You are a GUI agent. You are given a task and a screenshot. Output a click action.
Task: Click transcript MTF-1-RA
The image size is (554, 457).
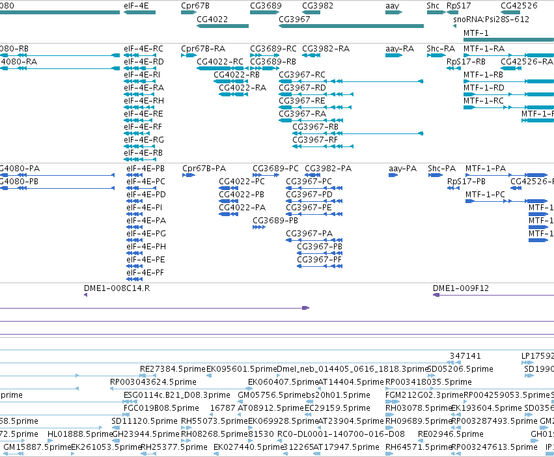tap(484, 49)
